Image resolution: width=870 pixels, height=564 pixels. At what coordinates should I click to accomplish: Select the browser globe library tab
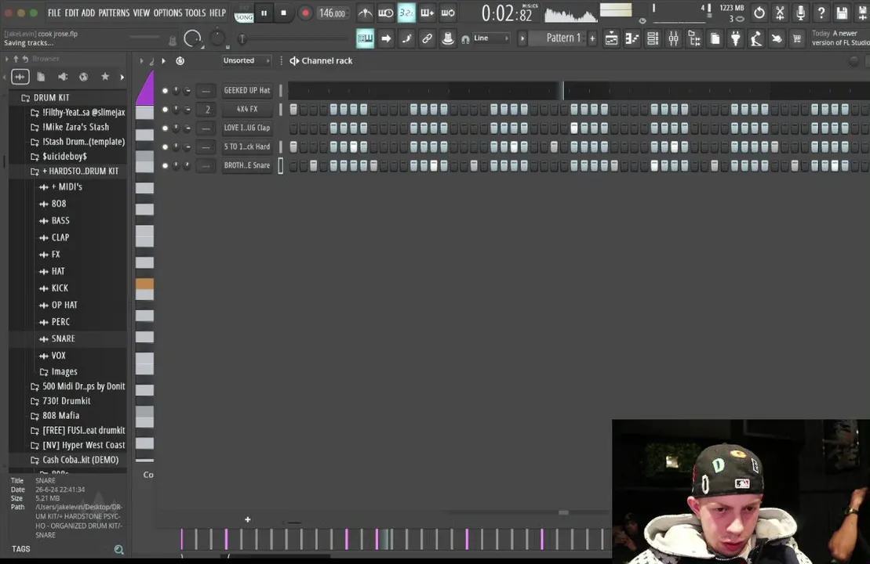84,77
